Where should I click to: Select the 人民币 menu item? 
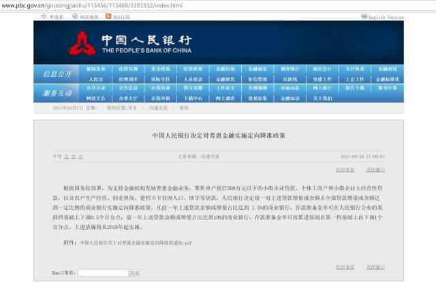coord(95,80)
